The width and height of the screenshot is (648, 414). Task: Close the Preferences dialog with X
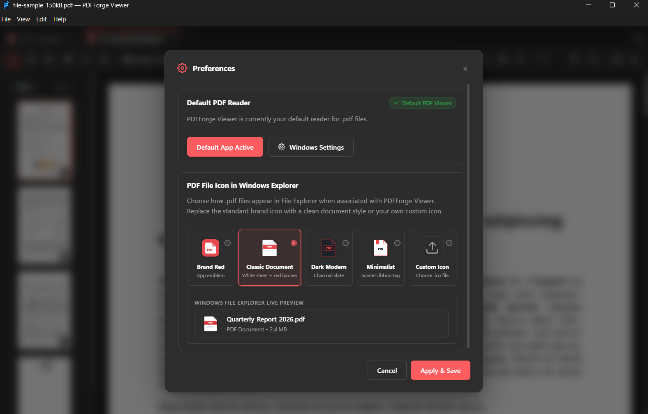(465, 69)
